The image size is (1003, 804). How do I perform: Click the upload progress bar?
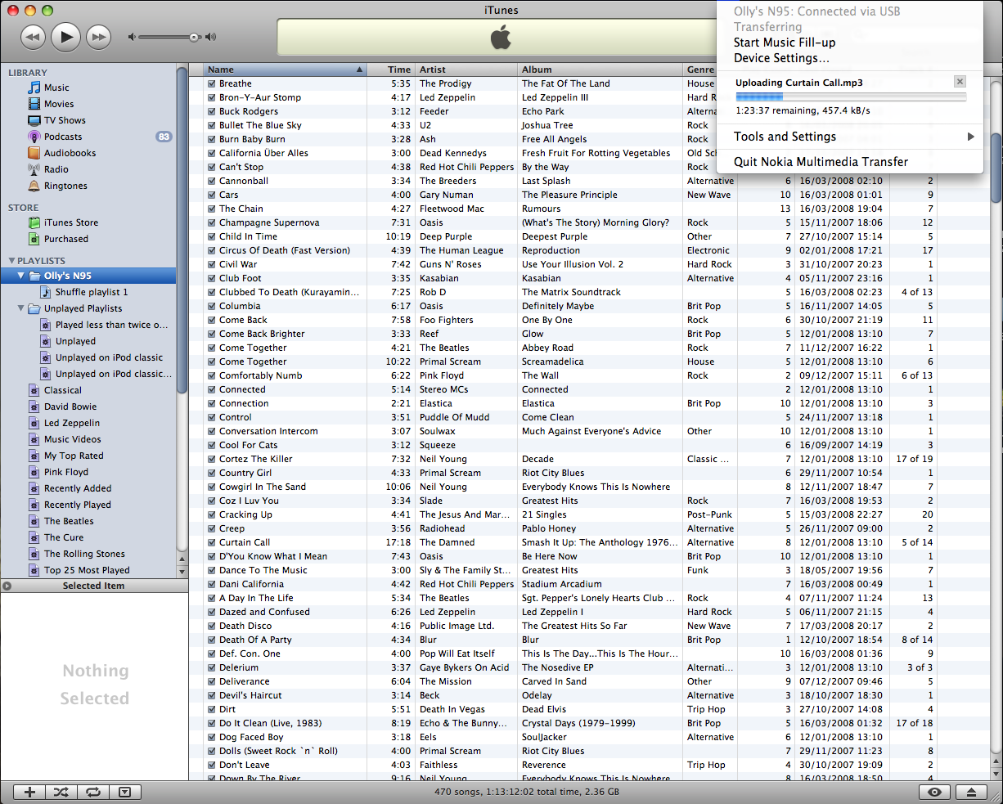[x=851, y=97]
